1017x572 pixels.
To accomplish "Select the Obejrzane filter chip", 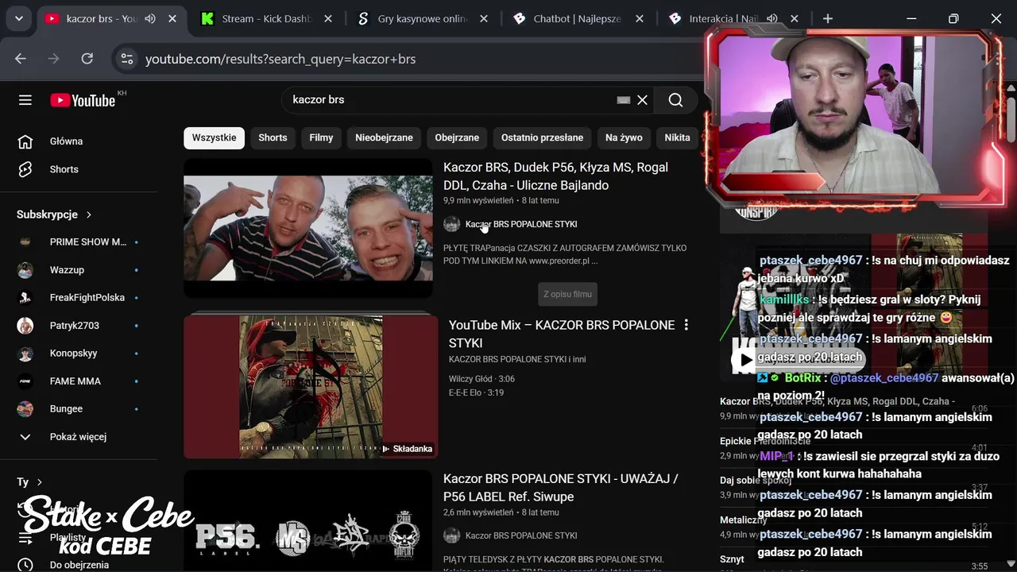I will (457, 137).
